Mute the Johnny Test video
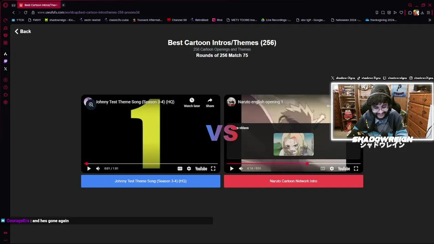Image resolution: width=434 pixels, height=244 pixels. 98,168
